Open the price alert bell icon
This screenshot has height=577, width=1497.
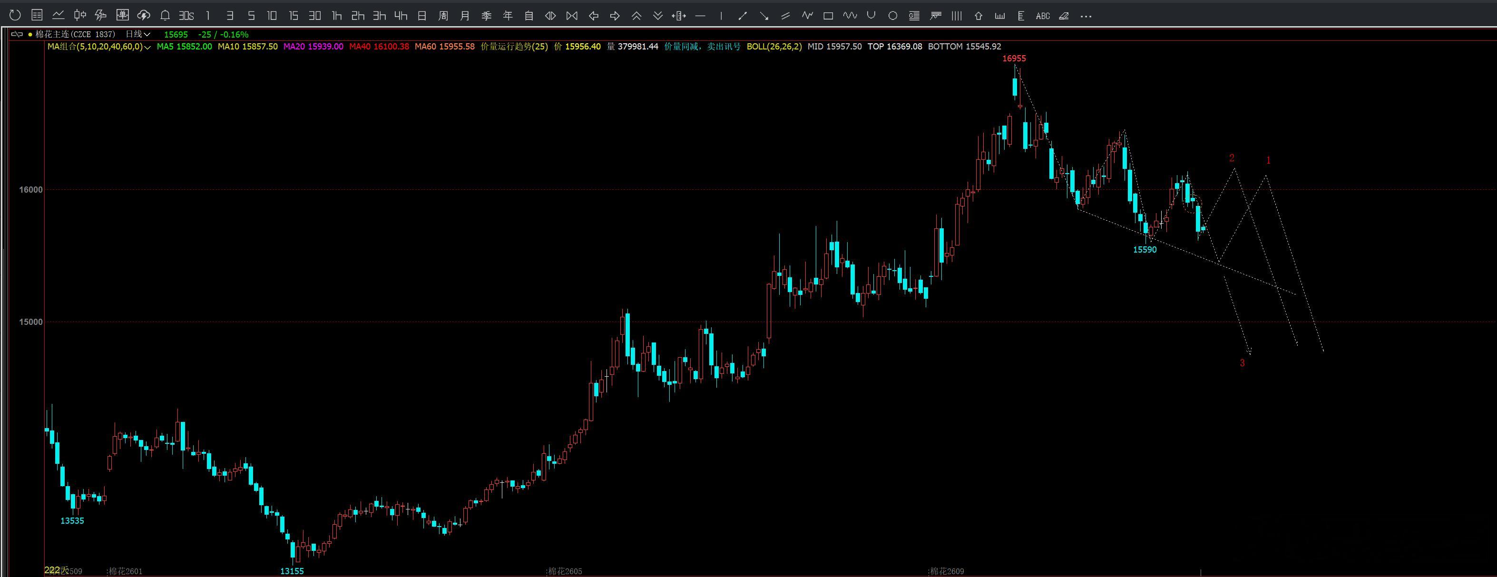165,16
